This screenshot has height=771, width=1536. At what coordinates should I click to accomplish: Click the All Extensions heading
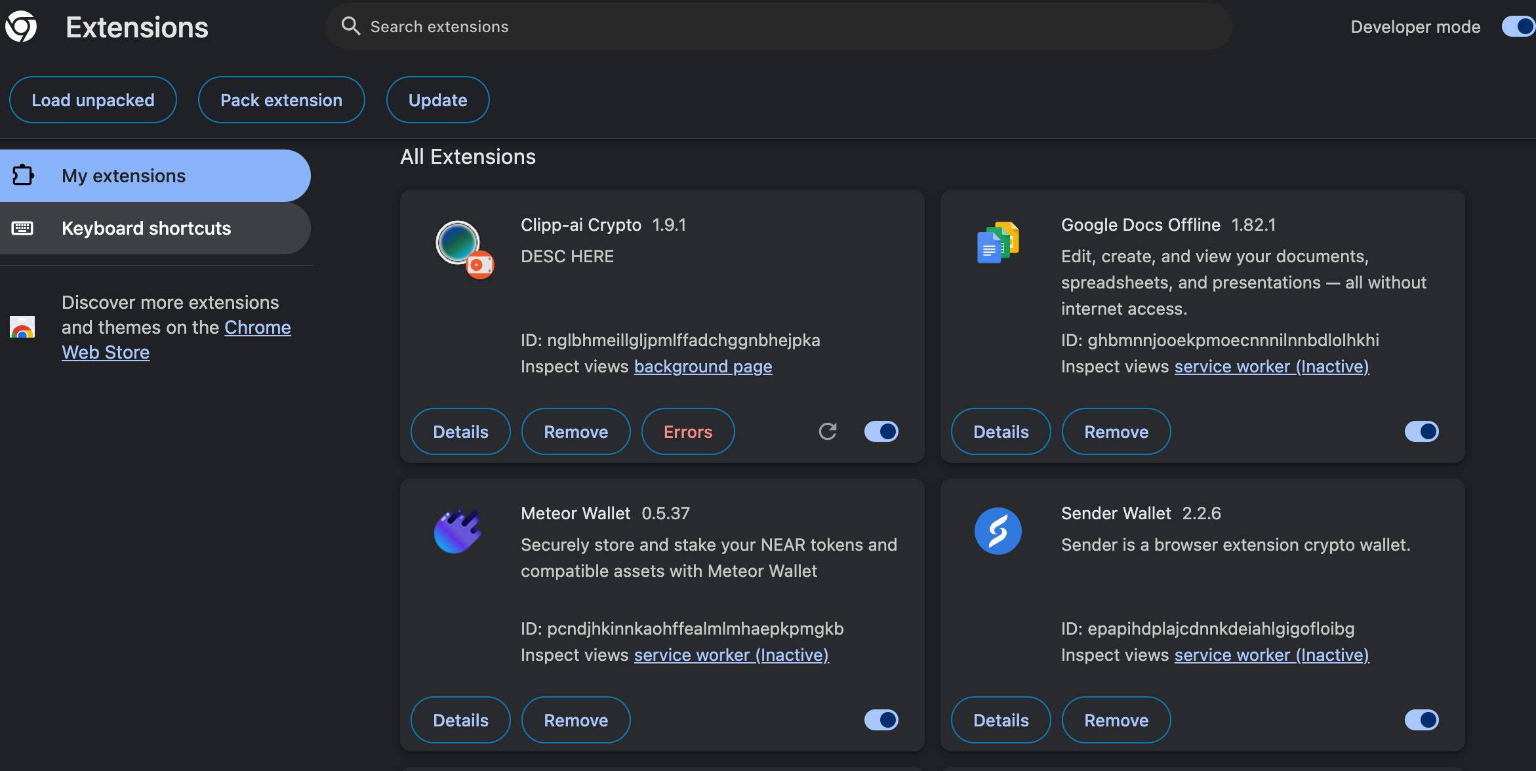coord(468,157)
